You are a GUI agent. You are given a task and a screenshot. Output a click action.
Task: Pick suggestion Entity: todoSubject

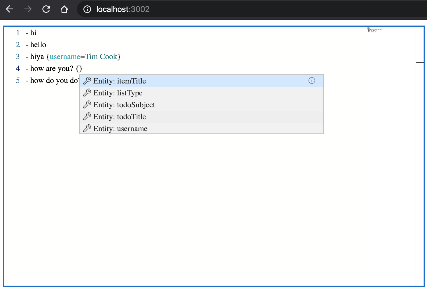tap(202, 105)
